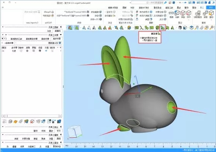Collapse the View tool page (视图工具页) arrow

tap(61, 27)
